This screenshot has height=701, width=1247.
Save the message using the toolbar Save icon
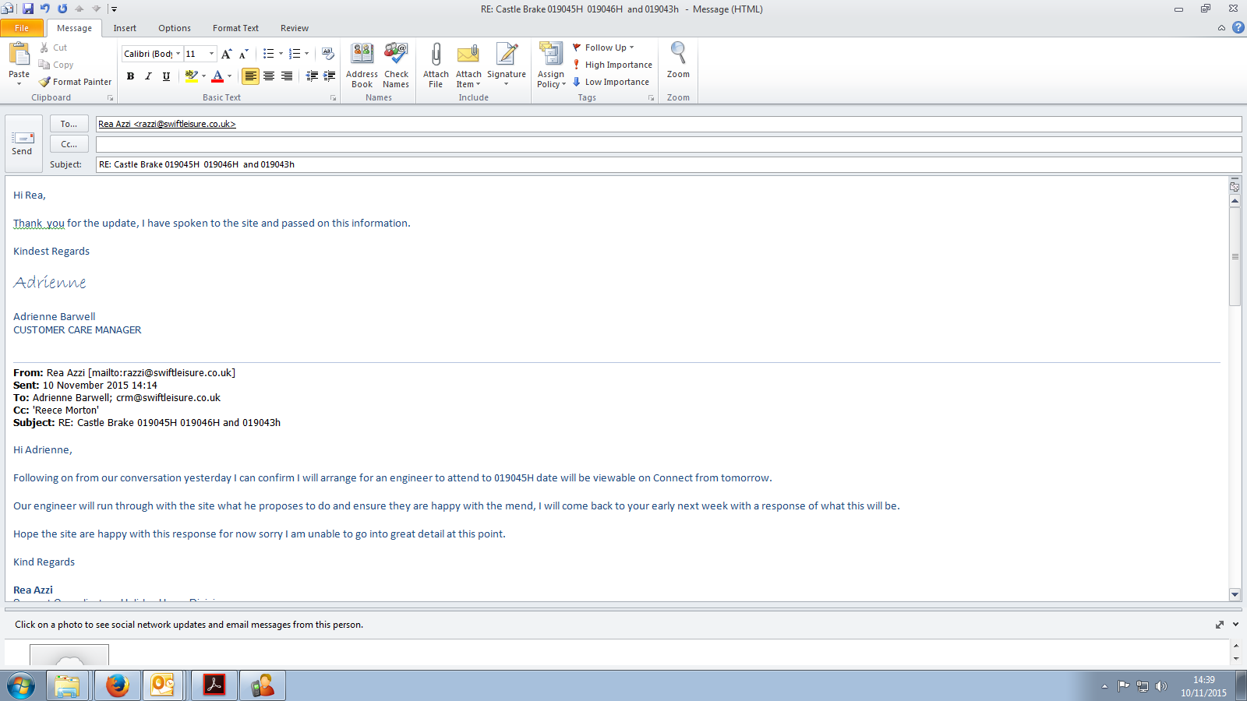coord(28,9)
